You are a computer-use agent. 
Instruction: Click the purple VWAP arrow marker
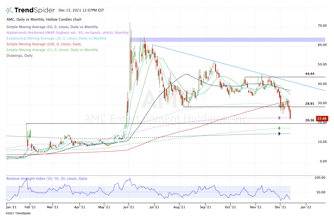pos(280,118)
